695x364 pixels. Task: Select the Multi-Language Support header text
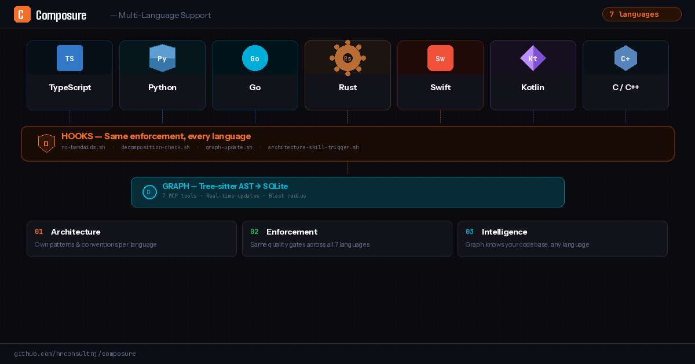click(x=160, y=16)
